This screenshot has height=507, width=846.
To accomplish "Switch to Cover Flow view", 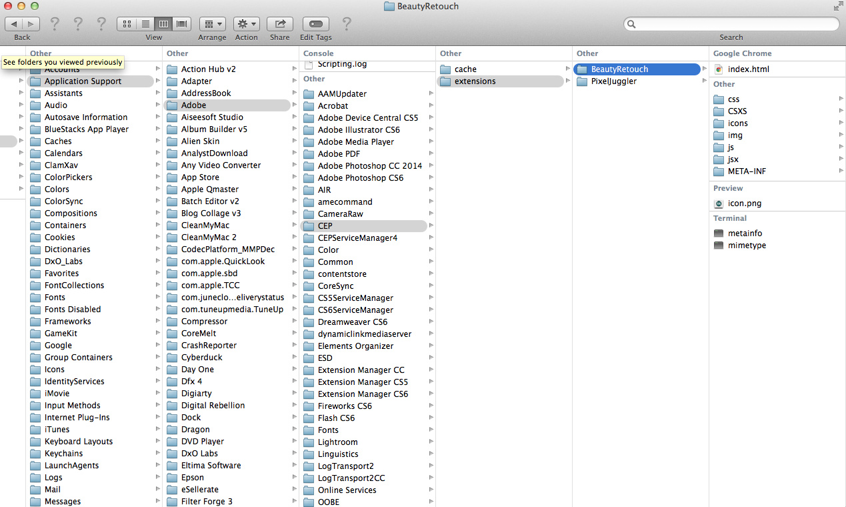I will [181, 24].
